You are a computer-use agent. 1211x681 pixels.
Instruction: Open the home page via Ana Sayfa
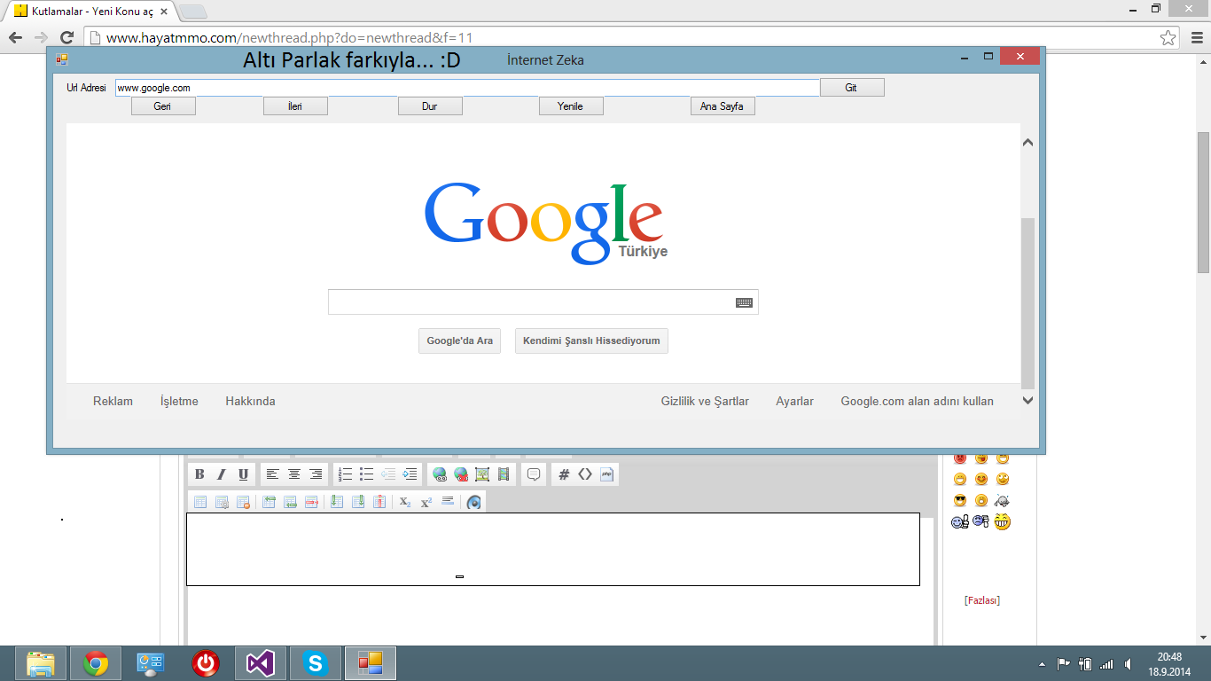tap(723, 106)
